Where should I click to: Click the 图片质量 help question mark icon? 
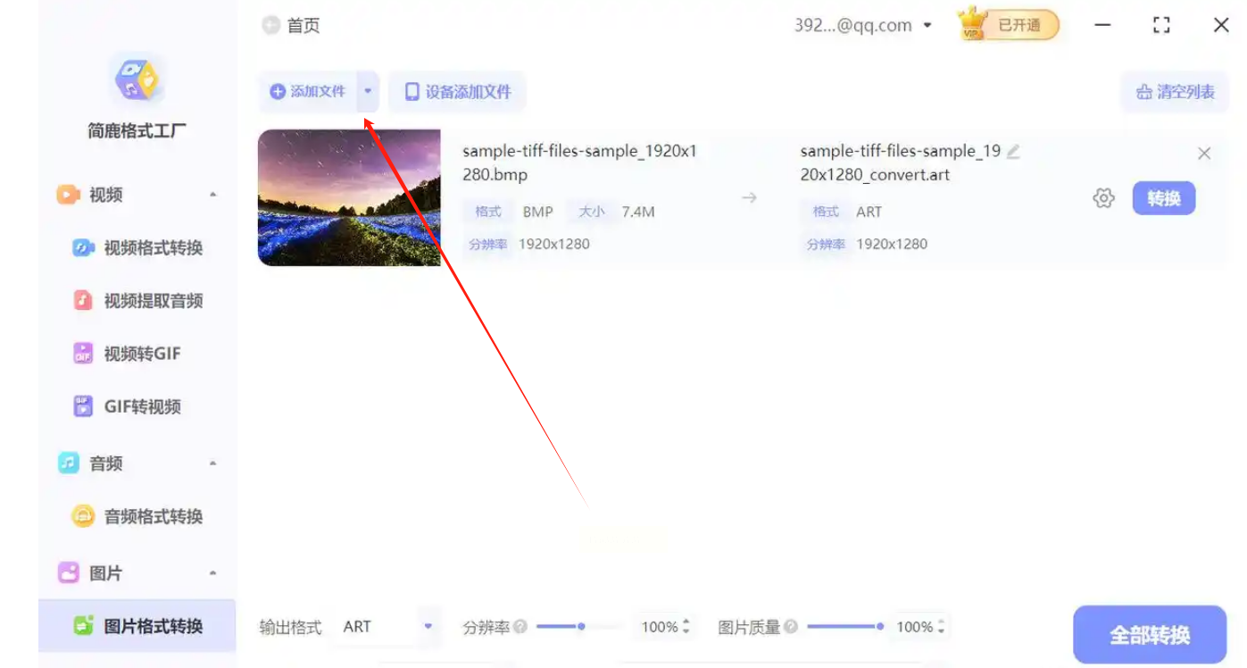791,627
